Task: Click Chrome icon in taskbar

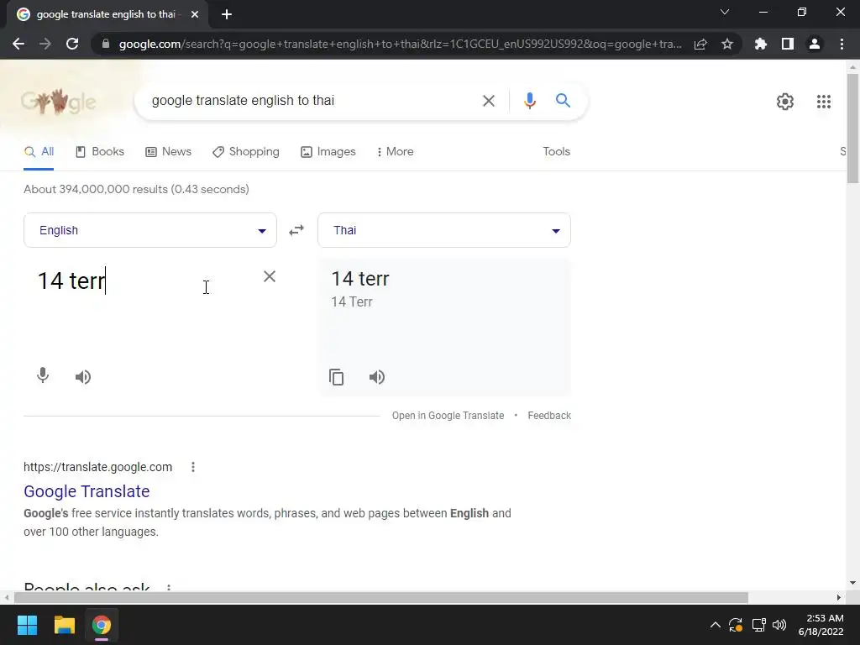Action: (x=102, y=625)
